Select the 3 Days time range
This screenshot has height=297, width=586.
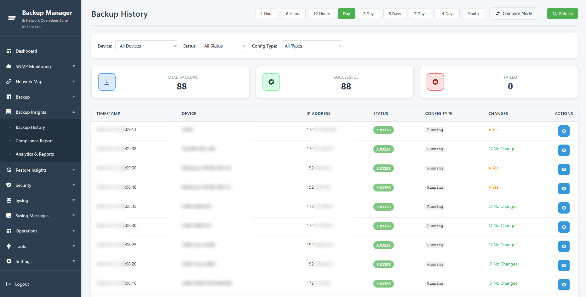coord(369,14)
